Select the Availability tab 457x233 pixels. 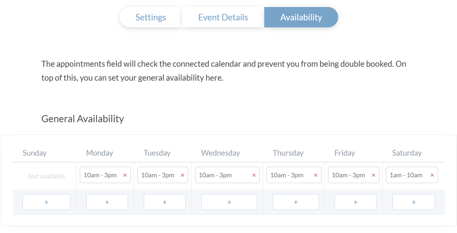coord(301,18)
